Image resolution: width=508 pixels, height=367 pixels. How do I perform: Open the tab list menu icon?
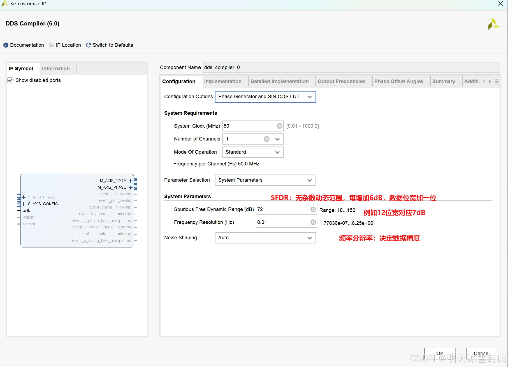(x=497, y=81)
